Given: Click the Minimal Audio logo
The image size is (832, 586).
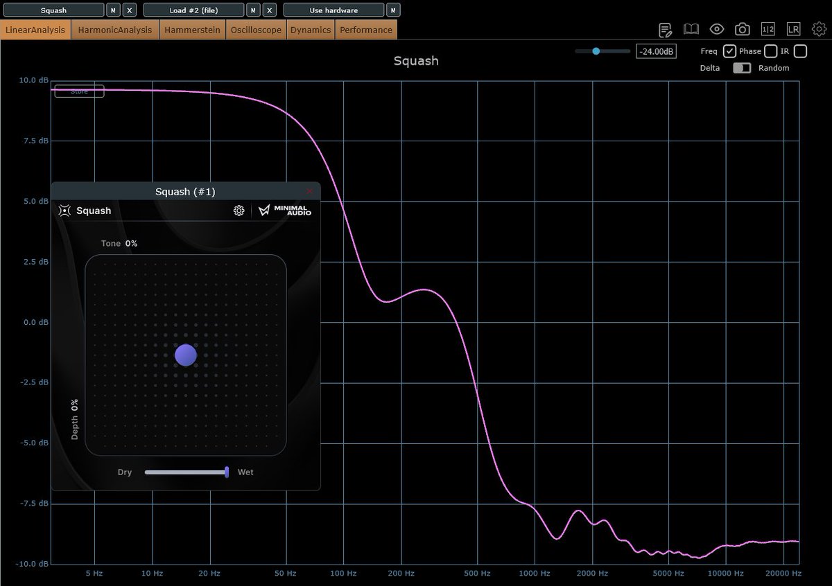Looking at the screenshot, I should coord(285,211).
